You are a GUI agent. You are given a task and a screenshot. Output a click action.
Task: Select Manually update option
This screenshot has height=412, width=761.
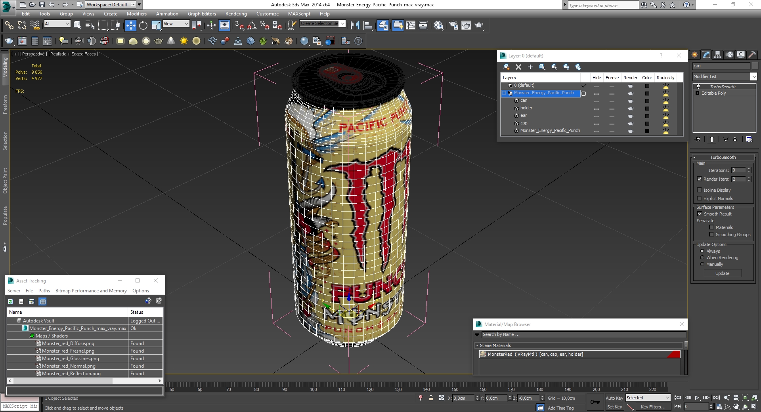702,264
